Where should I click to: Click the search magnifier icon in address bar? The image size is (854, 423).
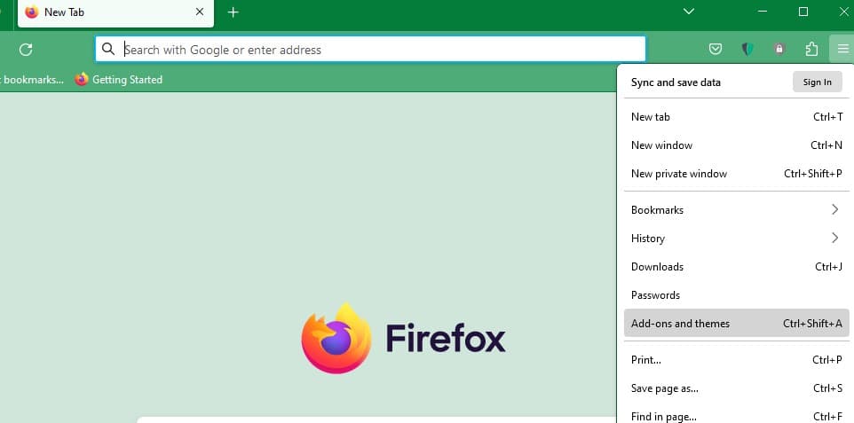tap(108, 49)
